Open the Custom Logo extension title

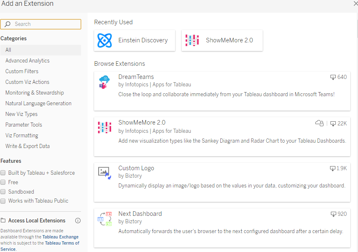click(x=136, y=168)
